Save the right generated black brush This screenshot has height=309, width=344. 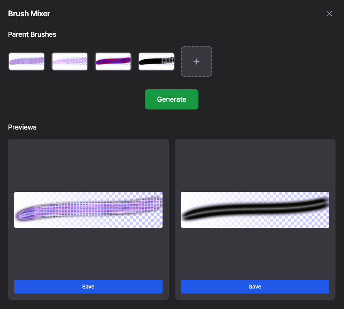coord(255,287)
